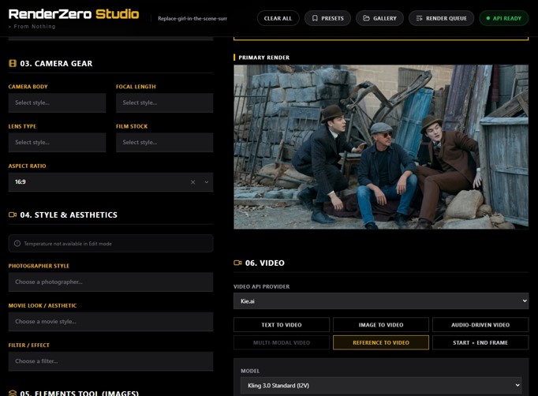Screen dimensions: 538x396
Task: Open the Film Stock style selector
Action: tap(164, 143)
